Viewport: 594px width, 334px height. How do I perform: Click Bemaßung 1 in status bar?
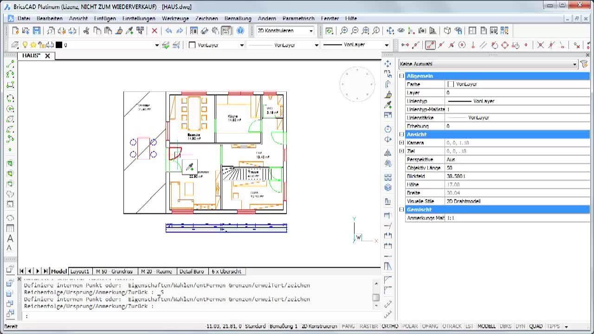[x=283, y=326]
